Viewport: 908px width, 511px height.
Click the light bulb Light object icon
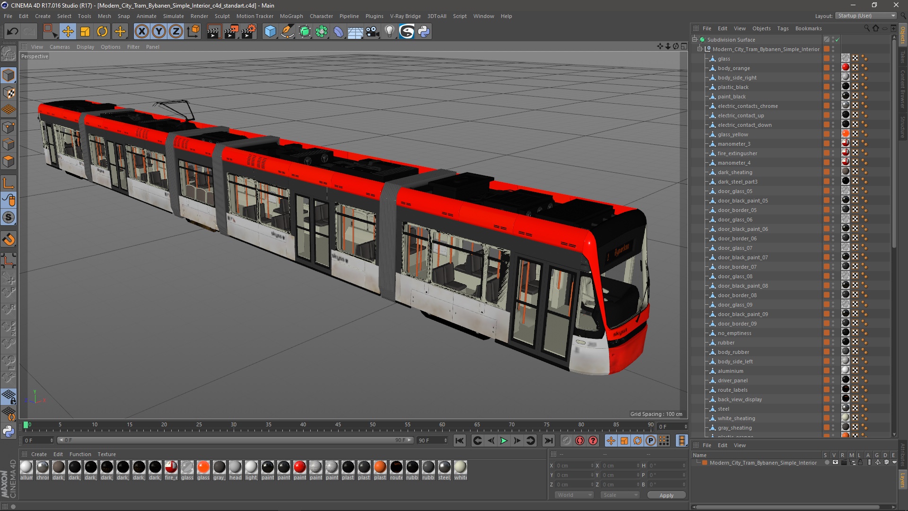[x=389, y=32]
